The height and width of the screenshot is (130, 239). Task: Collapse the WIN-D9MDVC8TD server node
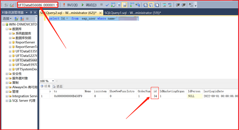(4, 24)
